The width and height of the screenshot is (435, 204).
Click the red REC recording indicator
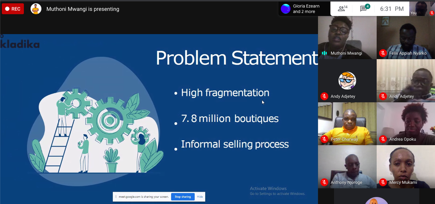(x=13, y=9)
